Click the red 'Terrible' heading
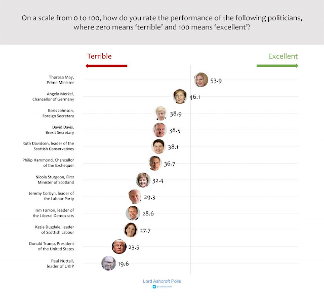This screenshot has width=324, height=296. tap(99, 56)
